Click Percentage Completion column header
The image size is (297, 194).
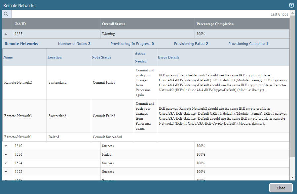215,24
